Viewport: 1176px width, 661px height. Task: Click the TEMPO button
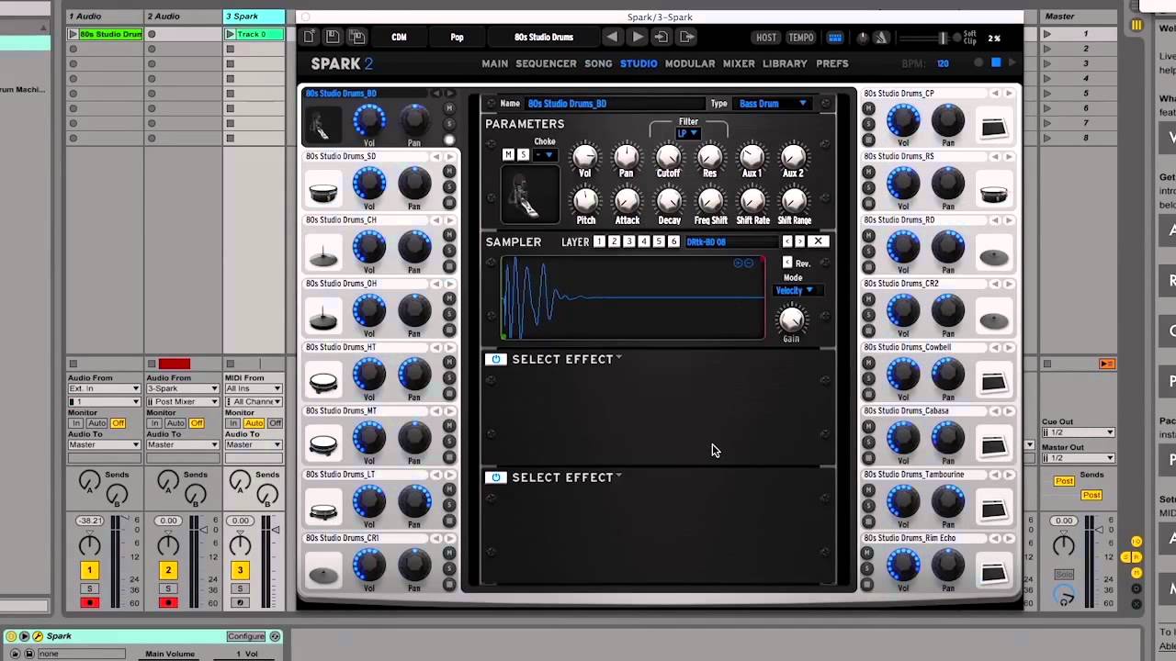[801, 38]
